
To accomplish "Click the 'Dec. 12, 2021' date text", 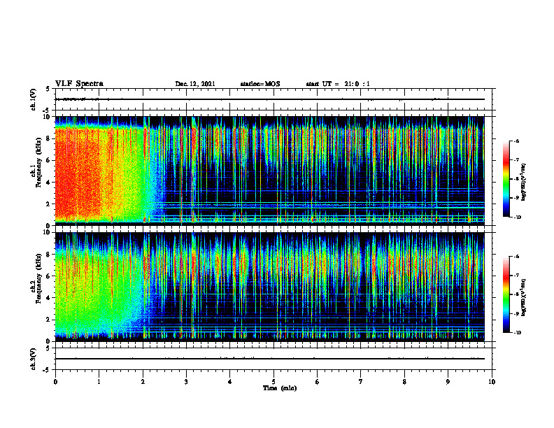I will [195, 84].
